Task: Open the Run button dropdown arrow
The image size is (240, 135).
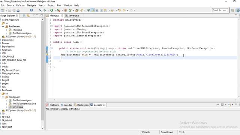Action: (x=55, y=10)
